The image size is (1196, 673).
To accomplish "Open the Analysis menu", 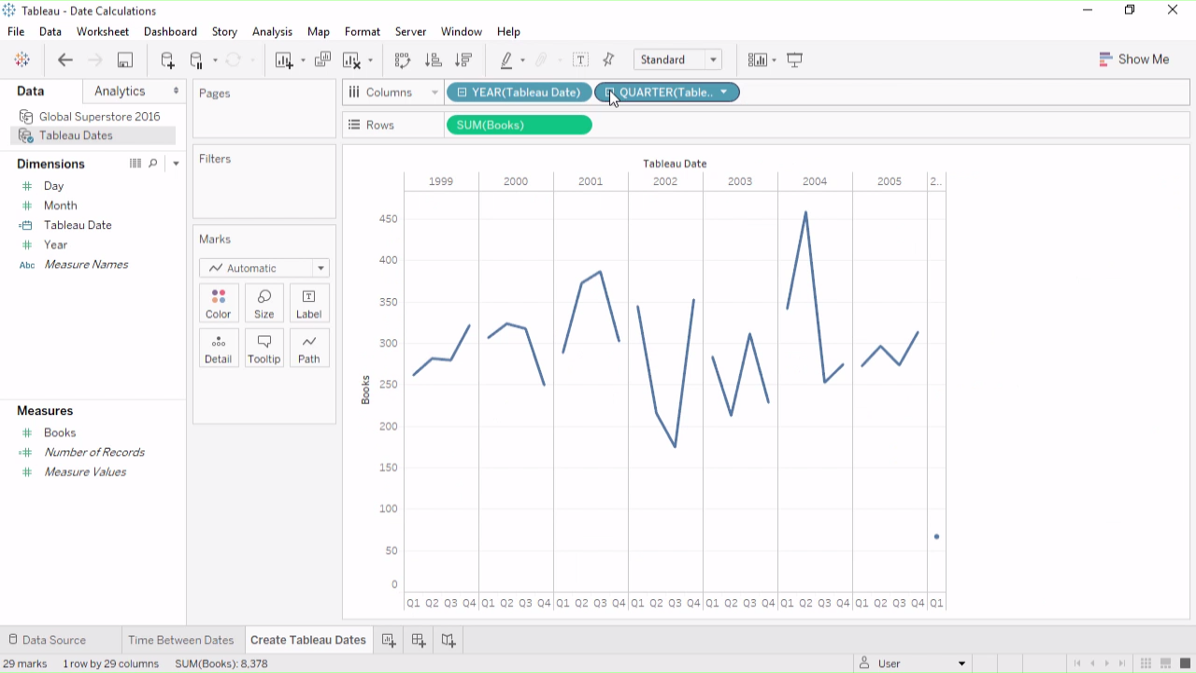I will point(272,32).
